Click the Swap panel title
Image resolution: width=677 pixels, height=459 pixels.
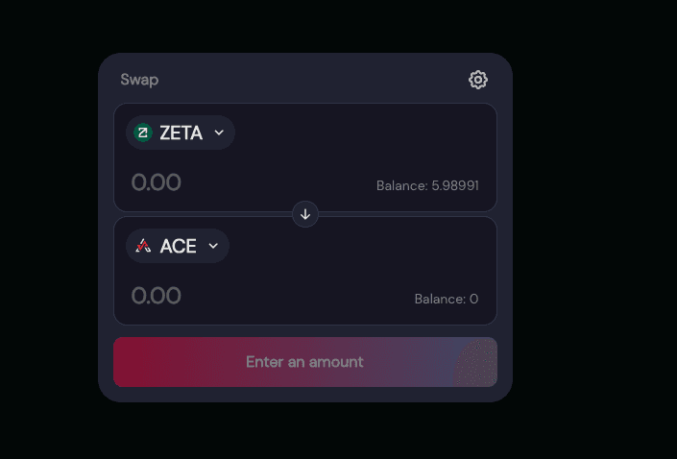139,80
